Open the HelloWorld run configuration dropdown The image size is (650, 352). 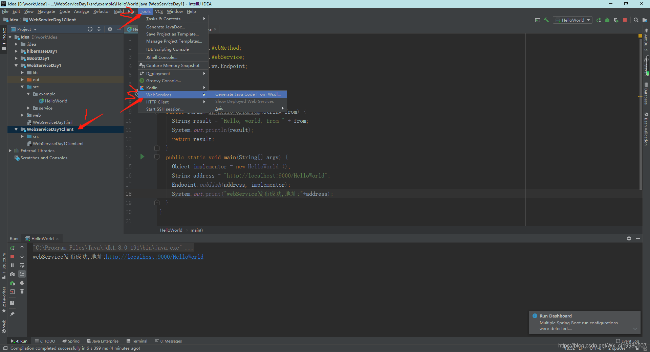(x=573, y=20)
